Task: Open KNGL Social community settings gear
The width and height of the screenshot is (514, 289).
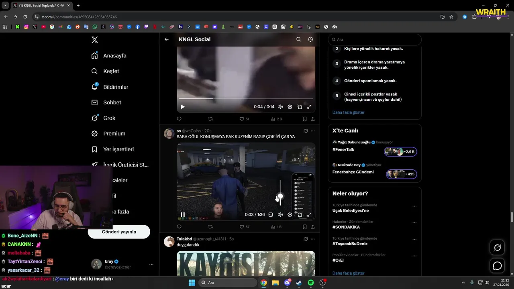Action: pos(310,39)
